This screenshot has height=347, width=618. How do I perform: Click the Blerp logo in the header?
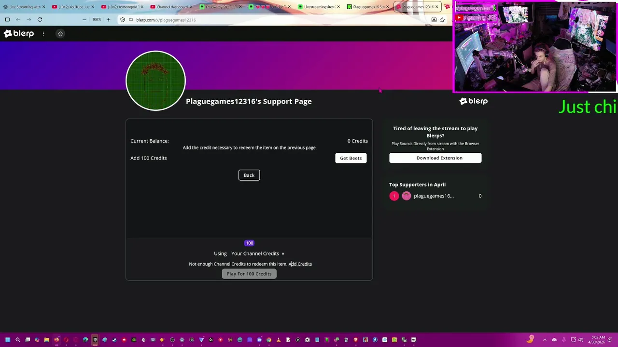19,33
